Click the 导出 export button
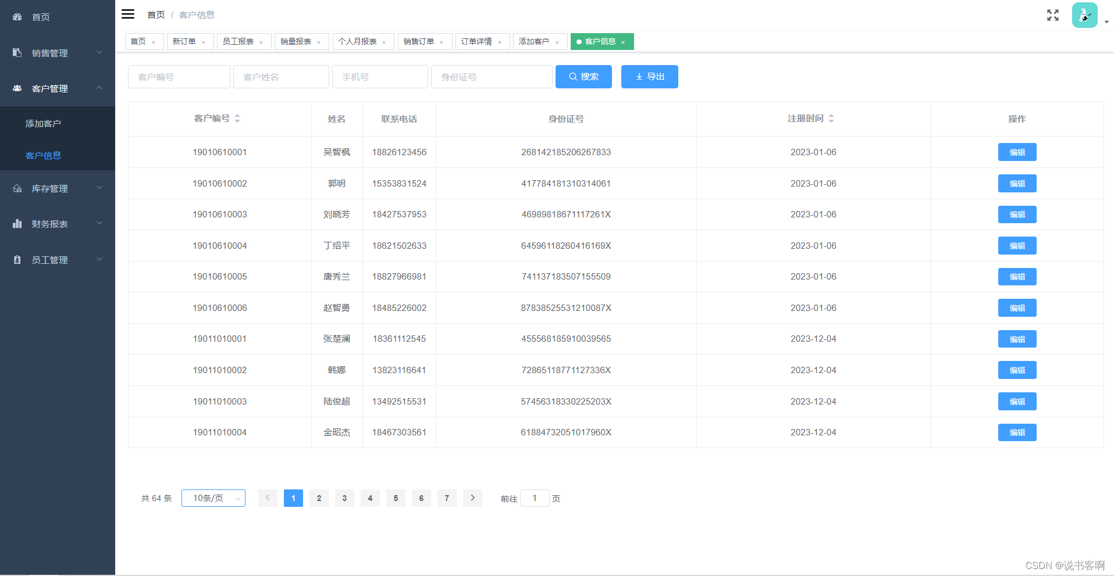The image size is (1114, 576). tap(650, 77)
